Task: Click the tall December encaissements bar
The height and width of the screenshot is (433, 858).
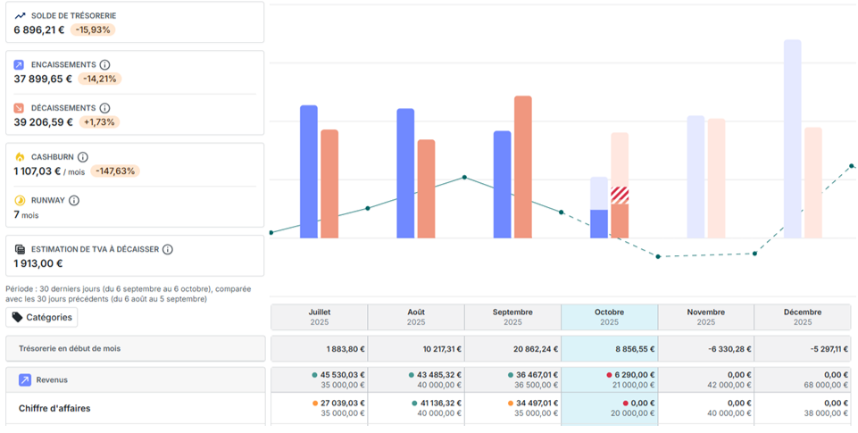Action: pyautogui.click(x=792, y=139)
